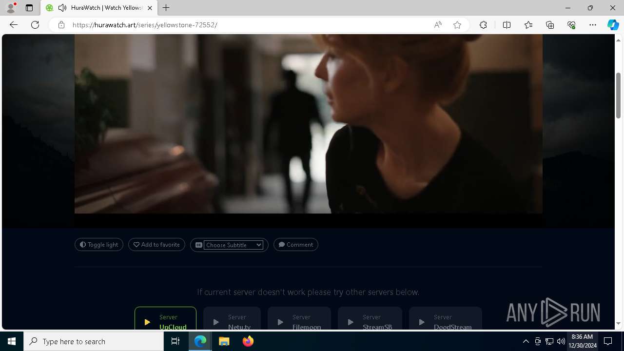Open Favorites list panel
Screen dimensions: 624x351
[528, 25]
